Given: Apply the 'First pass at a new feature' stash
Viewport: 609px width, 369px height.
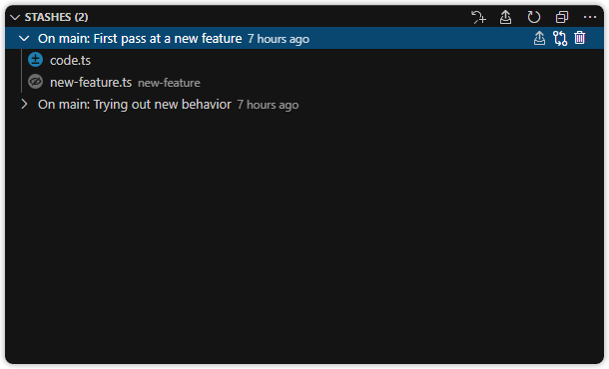Looking at the screenshot, I should tap(539, 39).
